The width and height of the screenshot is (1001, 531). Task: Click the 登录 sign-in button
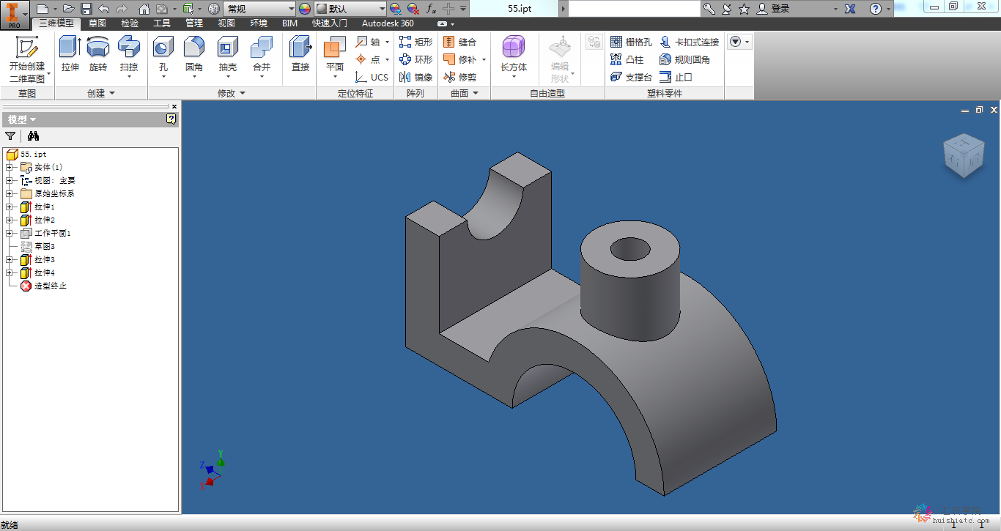774,9
